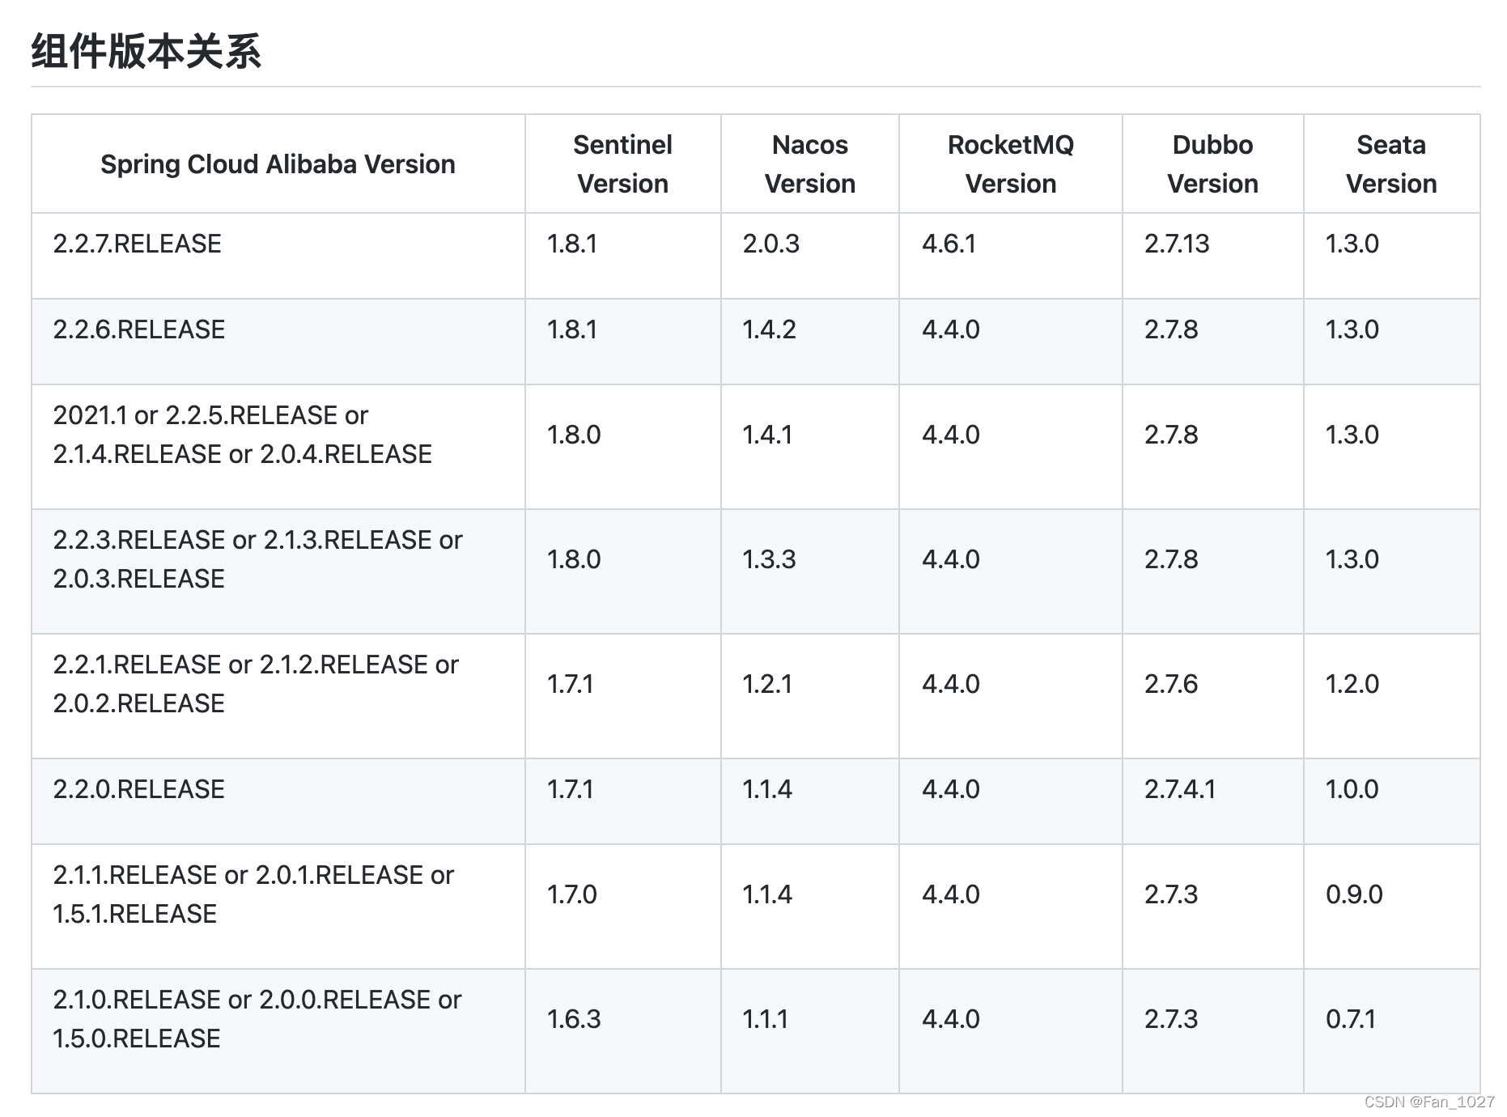The height and width of the screenshot is (1117, 1507).
Task: Select the 2.2.6.RELEASE row label
Action: pyautogui.click(x=139, y=329)
